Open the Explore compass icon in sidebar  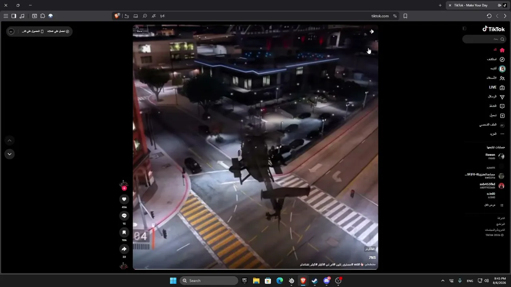coord(502,59)
